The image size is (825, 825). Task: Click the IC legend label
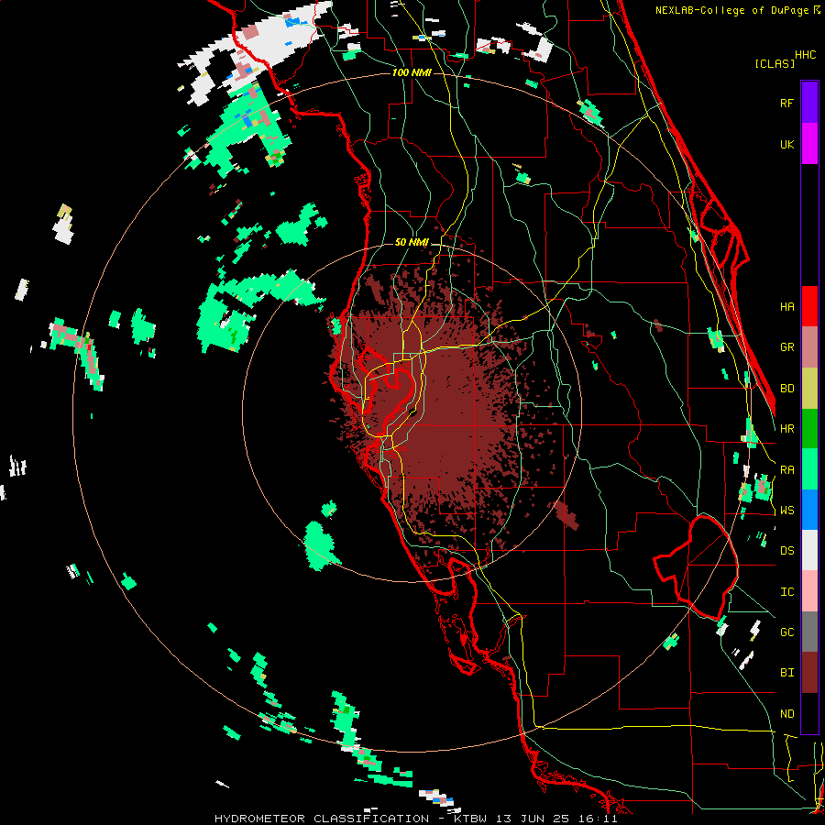click(786, 591)
